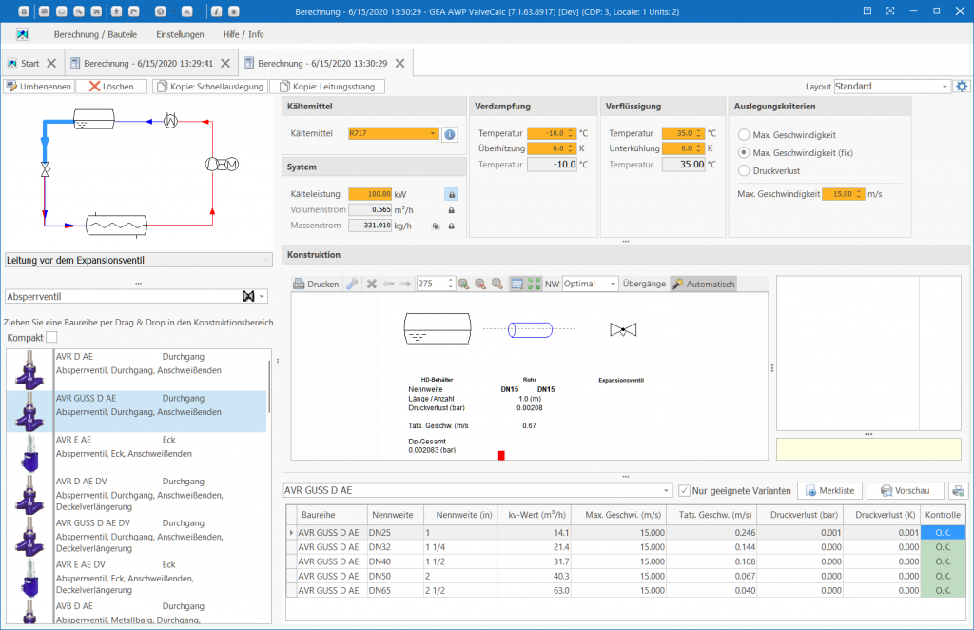
Task: Select 'Max. Geschwindigkeit (fix)' radio button
Action: click(x=744, y=153)
